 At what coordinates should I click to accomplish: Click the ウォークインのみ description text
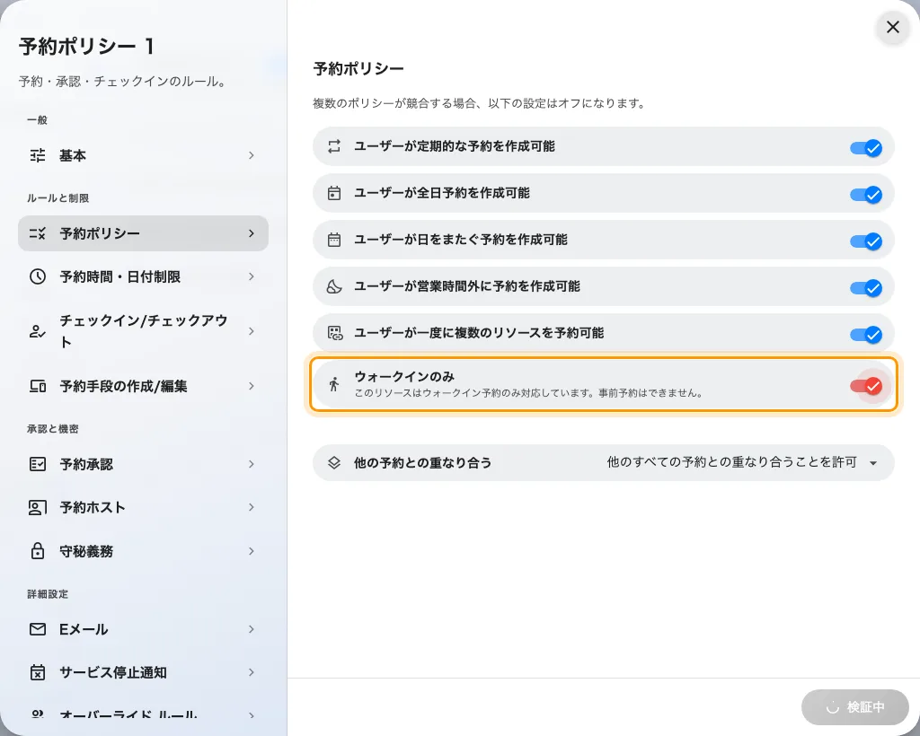(528, 393)
